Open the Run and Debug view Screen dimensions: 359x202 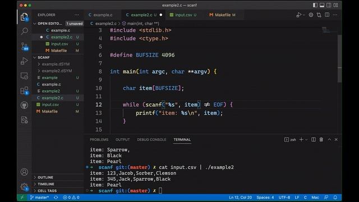click(x=24, y=61)
